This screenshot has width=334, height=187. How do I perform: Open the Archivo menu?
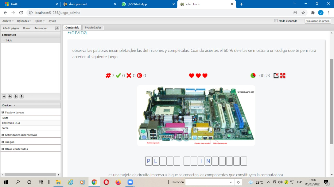pos(8,21)
